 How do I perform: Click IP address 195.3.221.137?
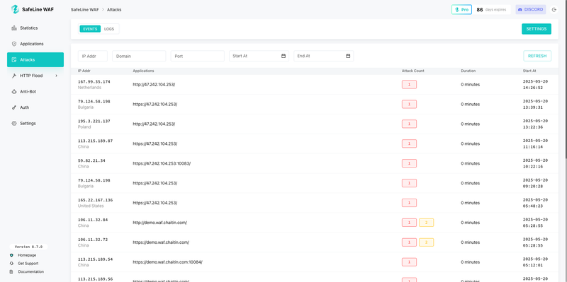(x=94, y=121)
